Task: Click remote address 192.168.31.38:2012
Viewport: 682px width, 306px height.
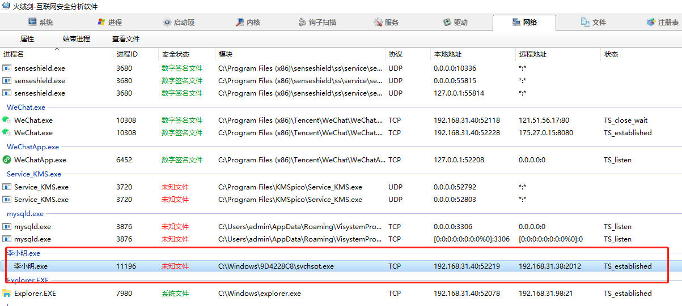Action: [550, 266]
